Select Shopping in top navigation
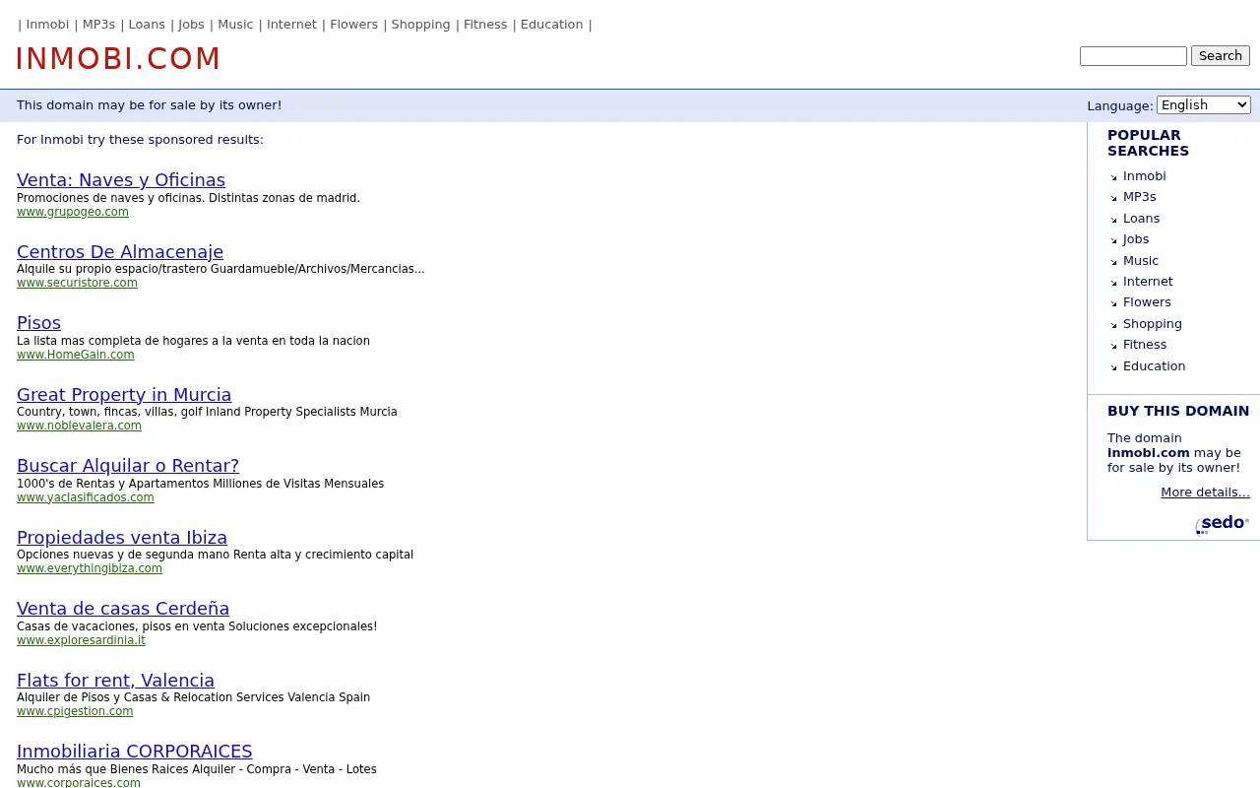Image resolution: width=1260 pixels, height=788 pixels. pyautogui.click(x=420, y=25)
